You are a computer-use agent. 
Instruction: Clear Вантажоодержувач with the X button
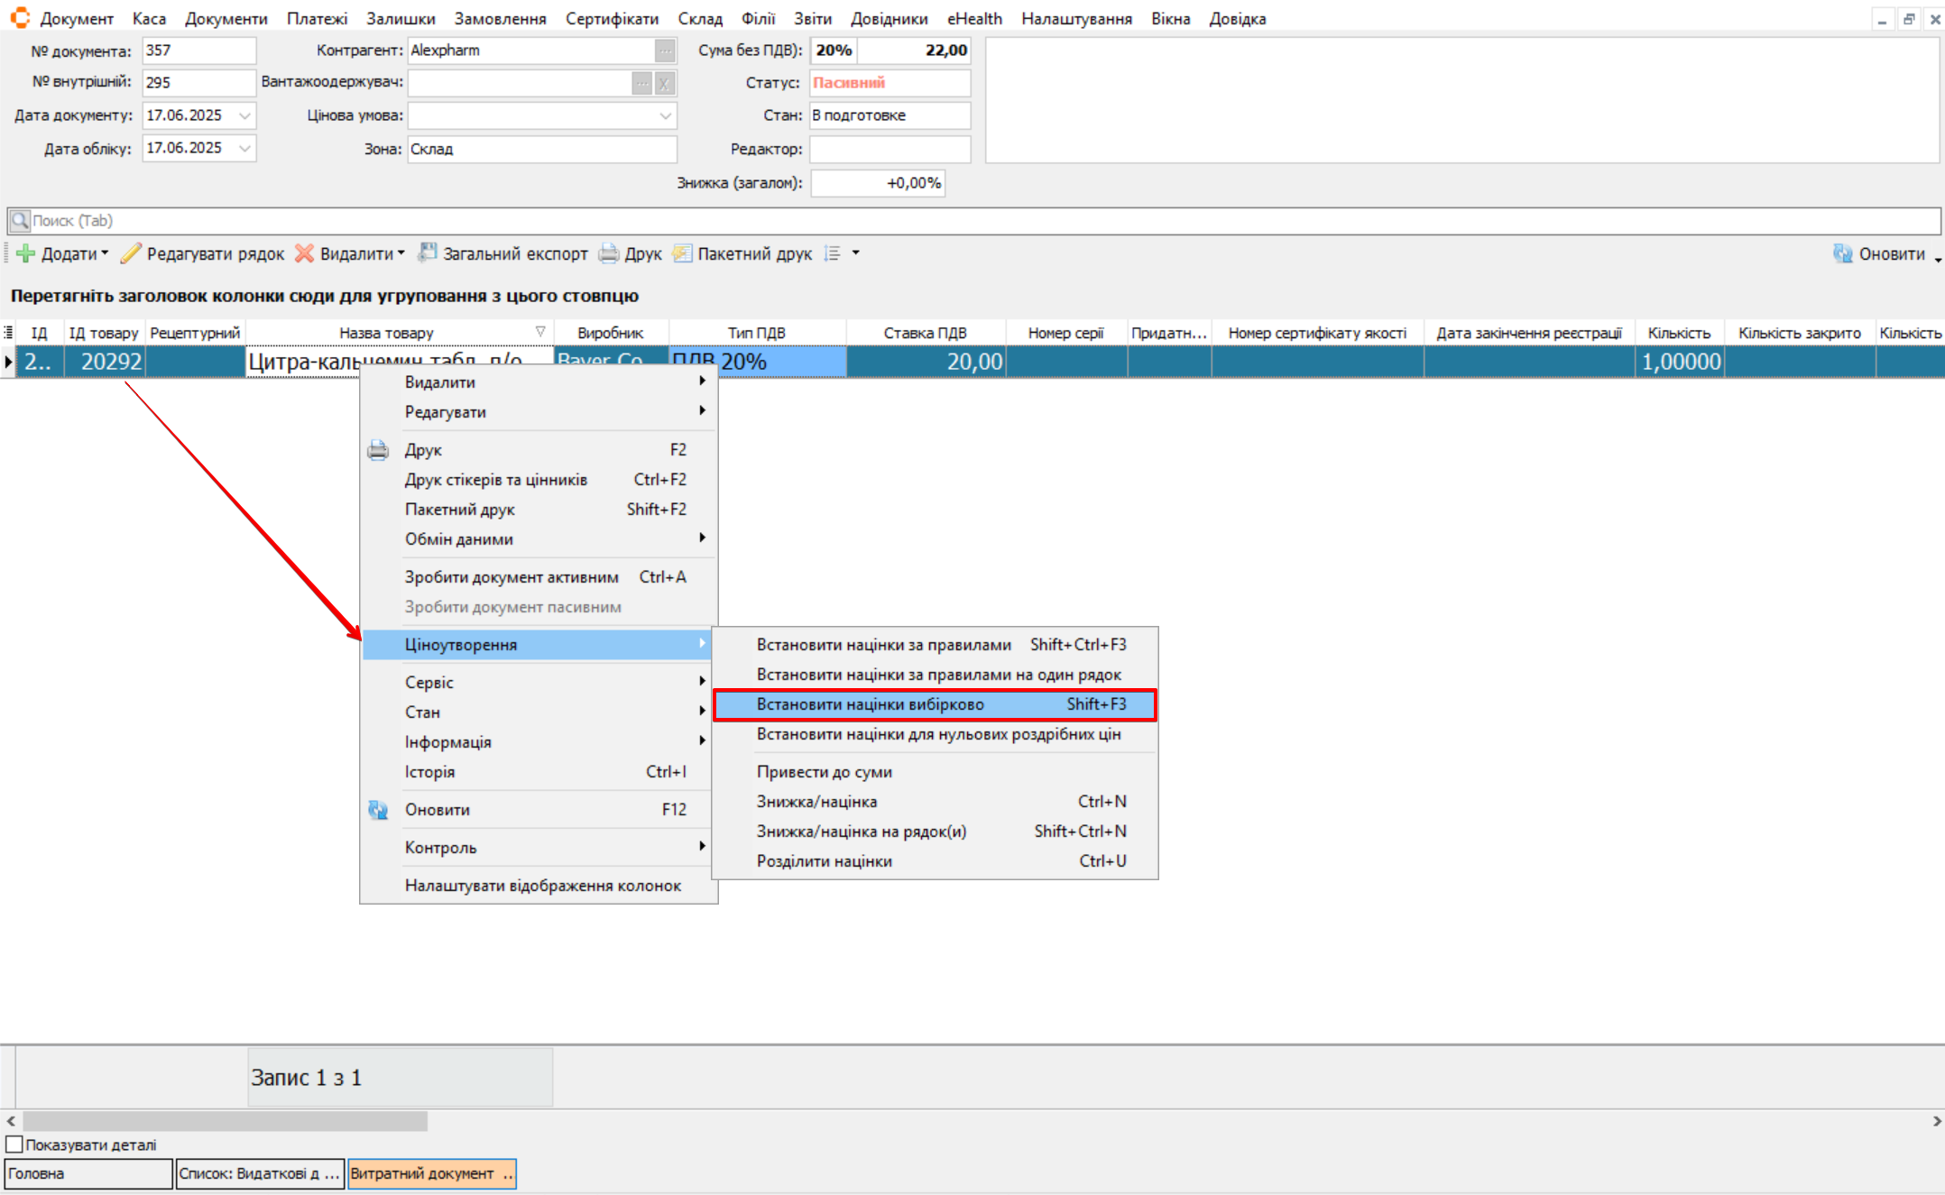(665, 83)
